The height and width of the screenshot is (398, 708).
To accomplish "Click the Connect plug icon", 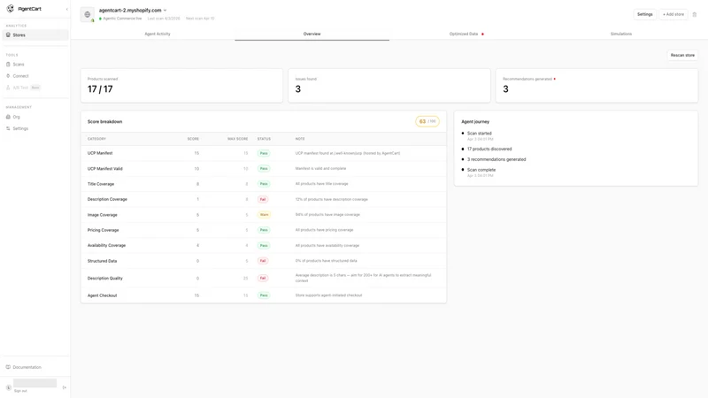I will coord(8,76).
